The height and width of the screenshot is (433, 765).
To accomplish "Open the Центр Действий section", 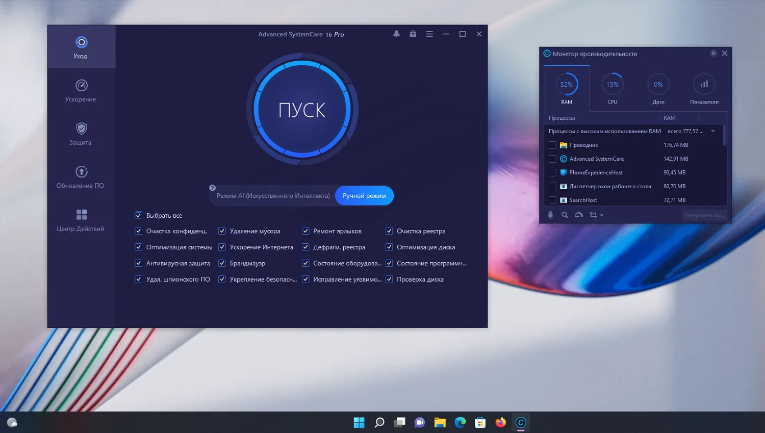I will pyautogui.click(x=81, y=220).
